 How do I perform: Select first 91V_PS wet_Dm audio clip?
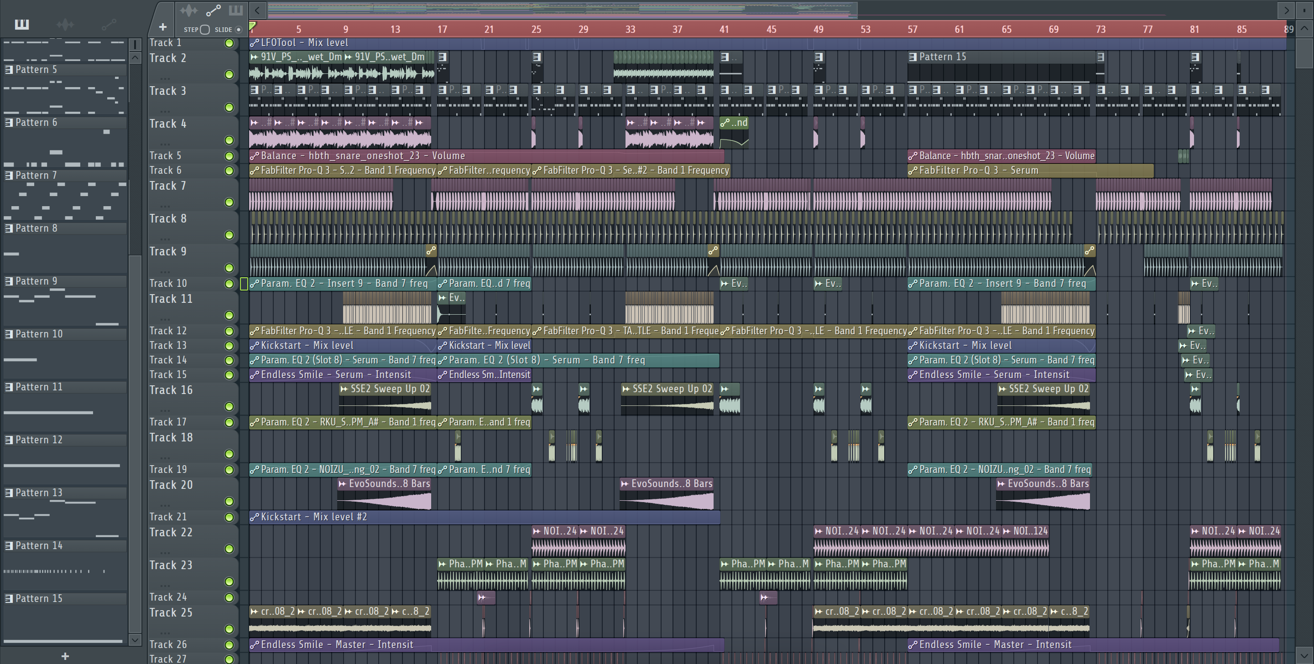296,67
